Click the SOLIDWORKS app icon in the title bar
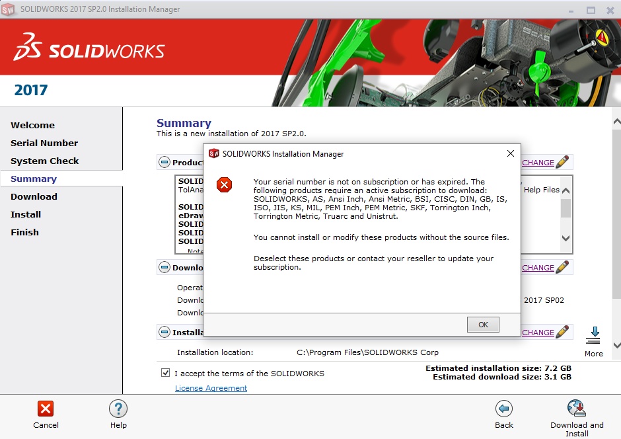Viewport: 621px width, 439px height. click(x=8, y=9)
